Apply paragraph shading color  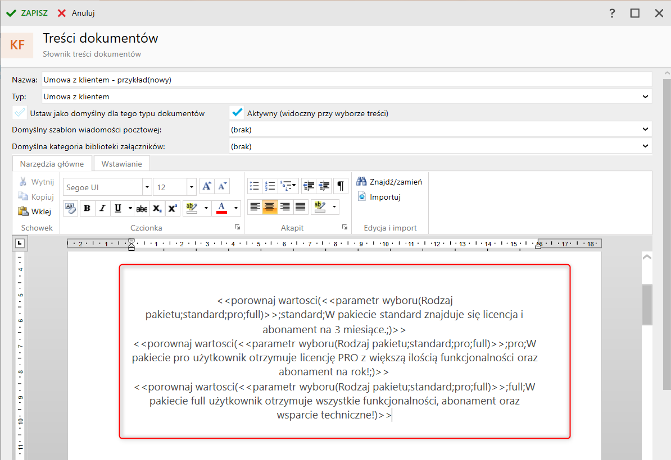[320, 207]
